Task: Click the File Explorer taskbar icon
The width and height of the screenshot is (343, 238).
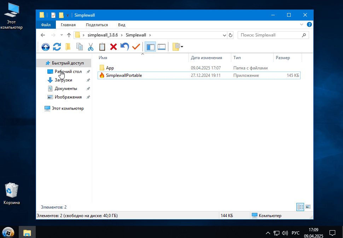Action: pyautogui.click(x=27, y=233)
